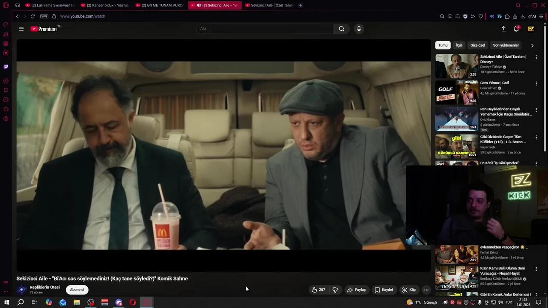Like the video with 207 likes
The width and height of the screenshot is (548, 308).
click(318, 290)
